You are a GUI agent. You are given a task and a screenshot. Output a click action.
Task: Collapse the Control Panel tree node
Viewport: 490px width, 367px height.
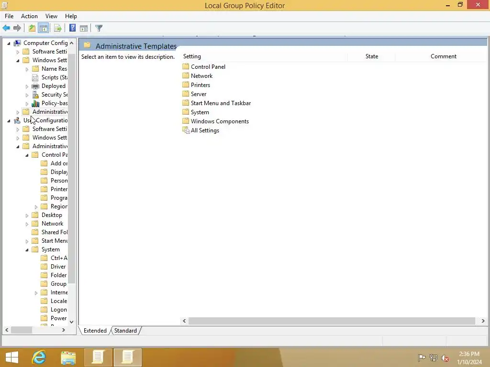[27, 155]
